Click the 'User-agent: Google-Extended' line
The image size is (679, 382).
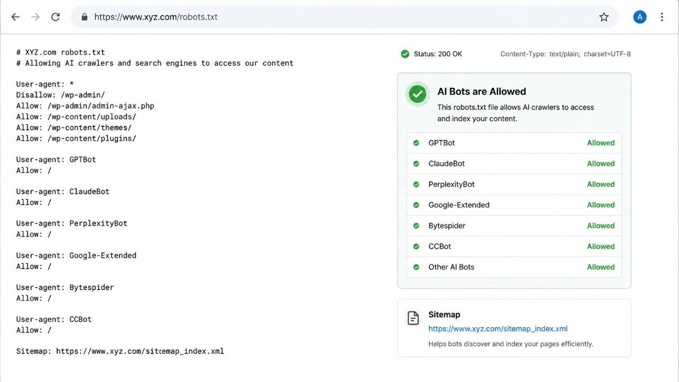76,255
